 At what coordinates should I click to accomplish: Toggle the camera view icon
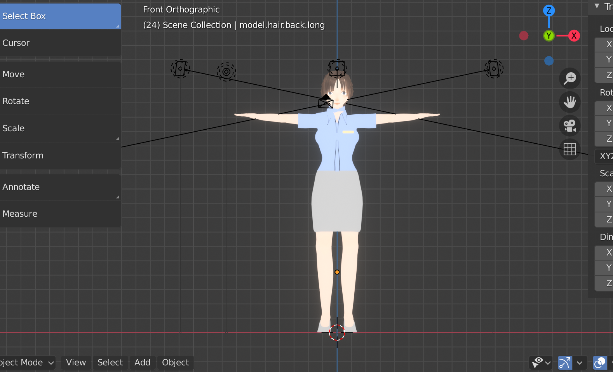570,126
